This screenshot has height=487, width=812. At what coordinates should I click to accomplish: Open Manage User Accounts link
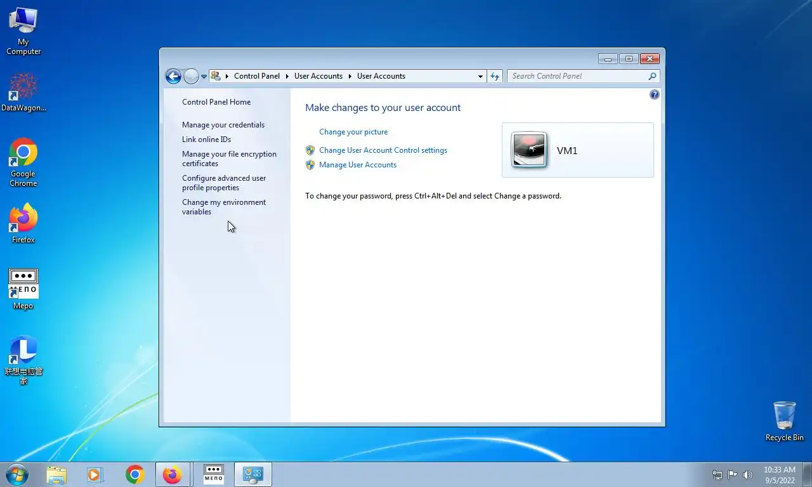(x=358, y=165)
